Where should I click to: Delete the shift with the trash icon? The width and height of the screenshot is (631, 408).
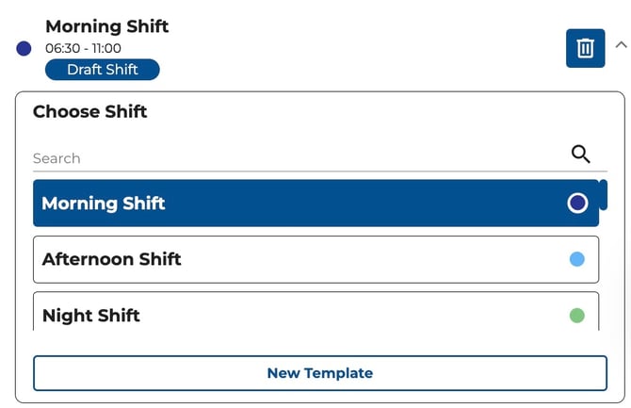pyautogui.click(x=585, y=48)
